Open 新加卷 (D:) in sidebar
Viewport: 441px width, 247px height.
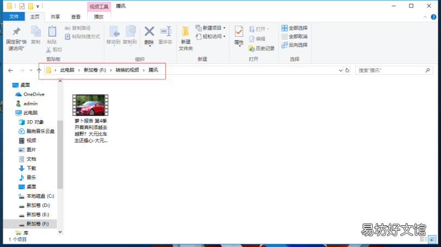34,205
